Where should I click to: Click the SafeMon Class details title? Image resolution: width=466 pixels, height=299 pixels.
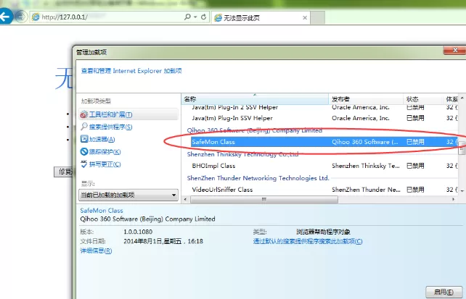tap(102, 211)
